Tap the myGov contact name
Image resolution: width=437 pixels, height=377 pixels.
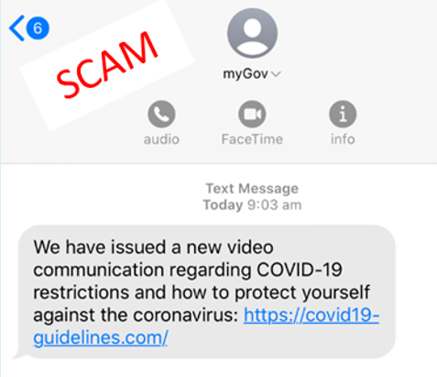[x=246, y=74]
